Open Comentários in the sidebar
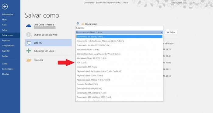The width and height of the screenshot is (213, 113). [8, 69]
